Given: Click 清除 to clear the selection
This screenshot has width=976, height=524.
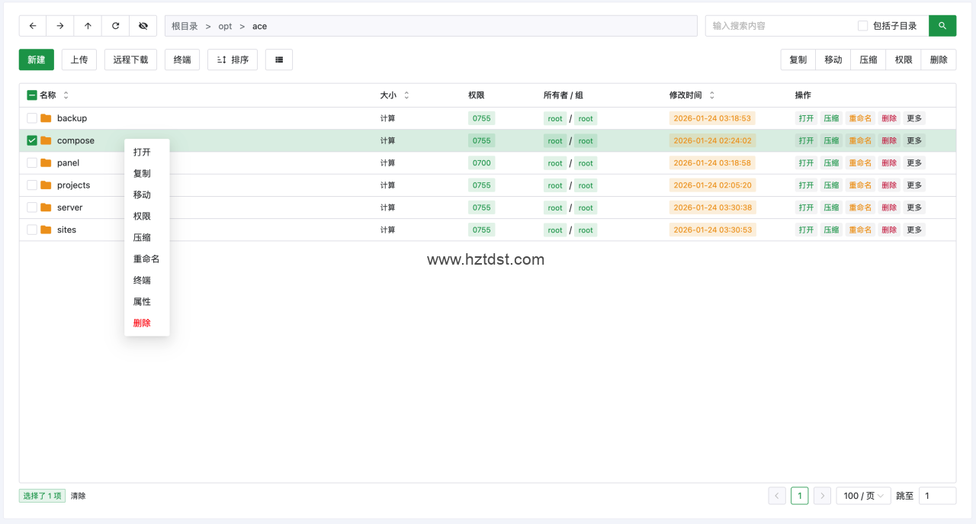Looking at the screenshot, I should click(79, 496).
